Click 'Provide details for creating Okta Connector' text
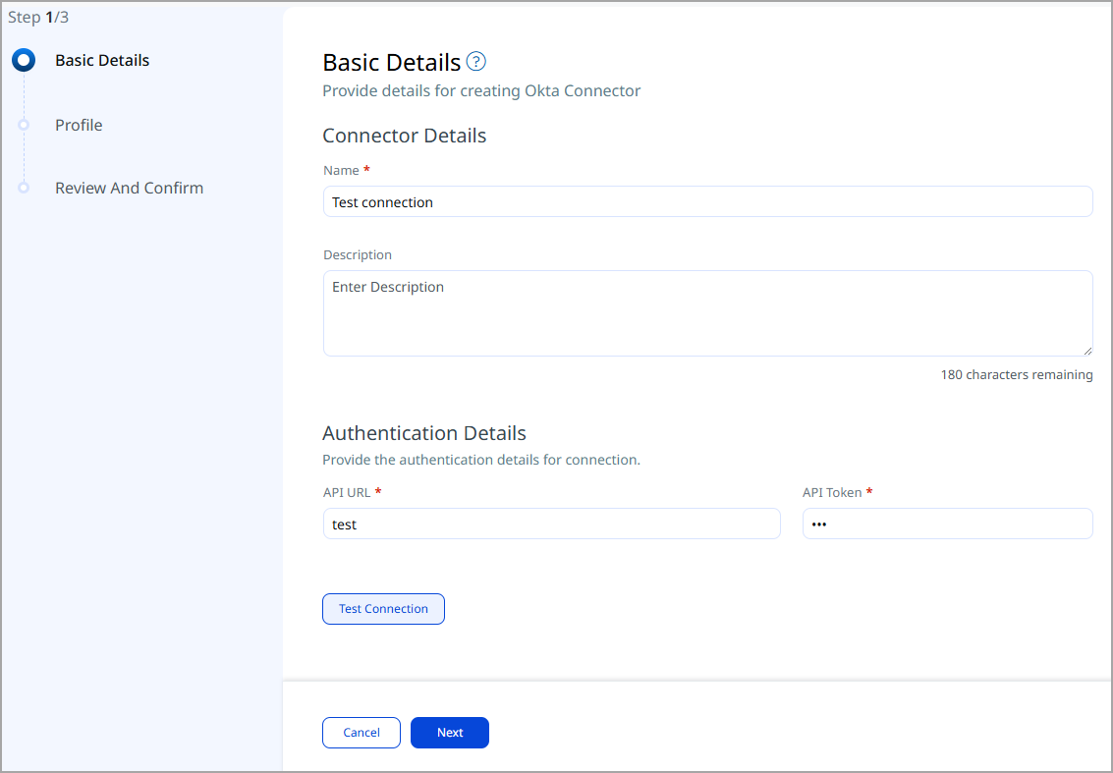Viewport: 1113px width, 773px height. [481, 91]
